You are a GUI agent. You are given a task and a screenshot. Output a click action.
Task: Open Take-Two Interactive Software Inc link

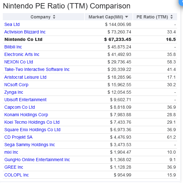(37, 69)
